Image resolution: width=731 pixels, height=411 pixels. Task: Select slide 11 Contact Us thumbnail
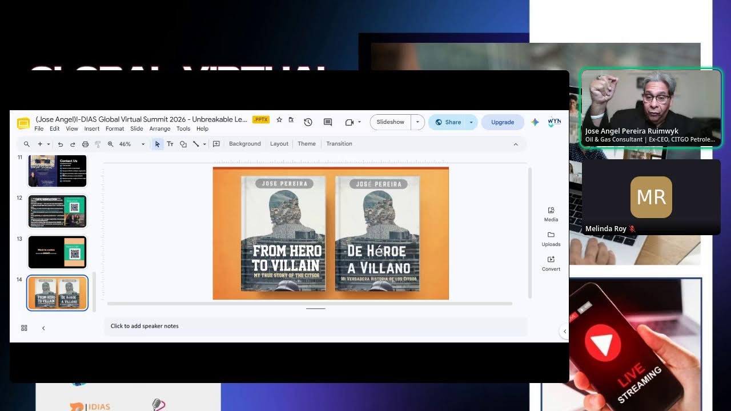[x=57, y=171]
